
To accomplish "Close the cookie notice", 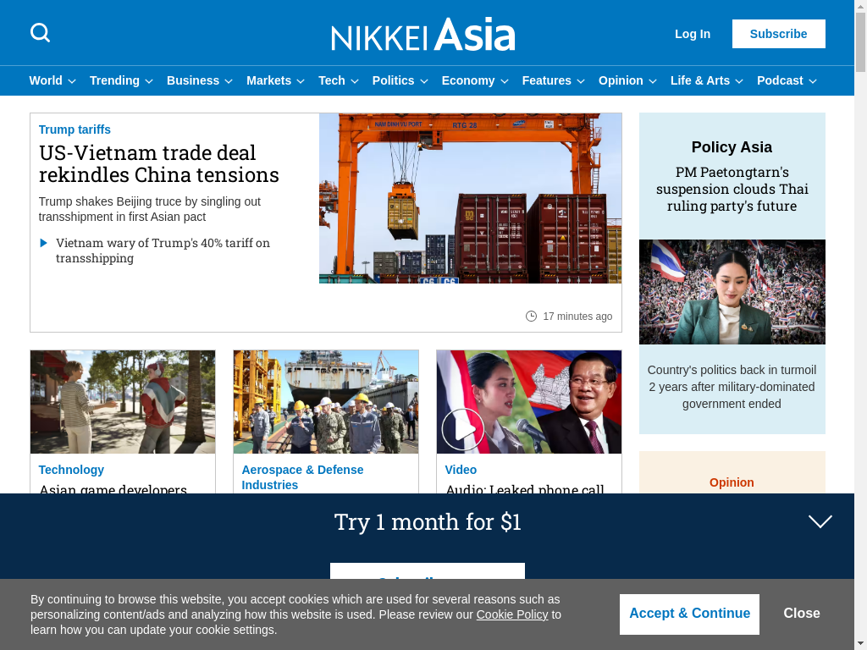I will point(802,614).
